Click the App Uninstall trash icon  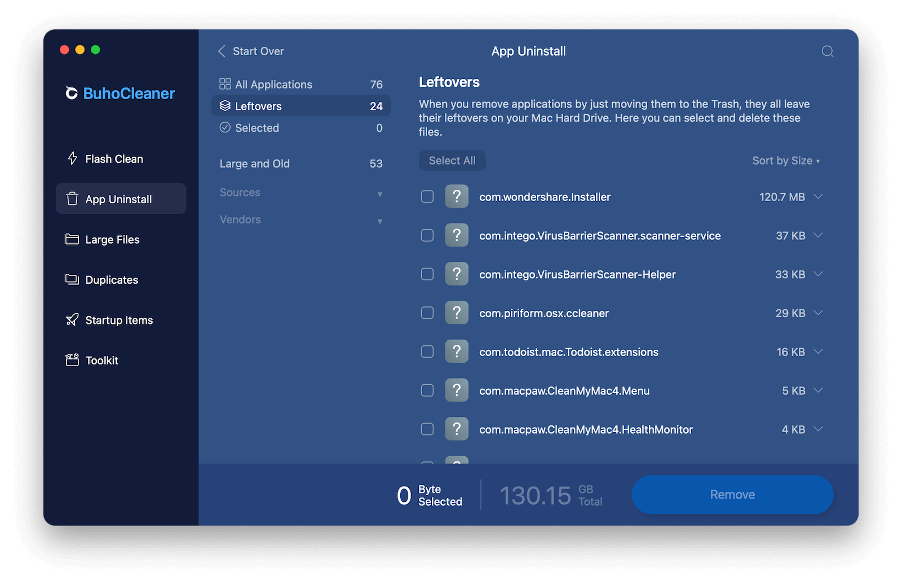72,199
